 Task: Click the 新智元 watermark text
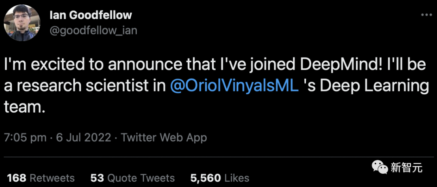406,167
